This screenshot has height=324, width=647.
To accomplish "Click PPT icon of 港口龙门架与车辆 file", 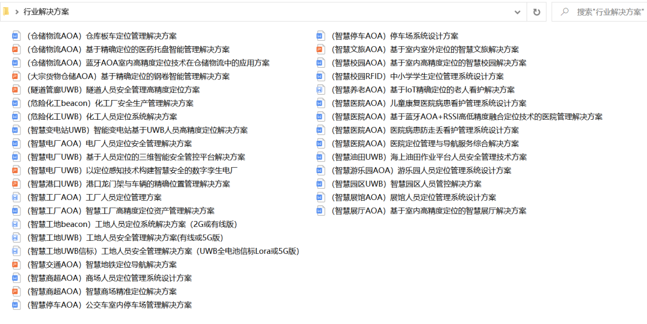I will coord(16,184).
